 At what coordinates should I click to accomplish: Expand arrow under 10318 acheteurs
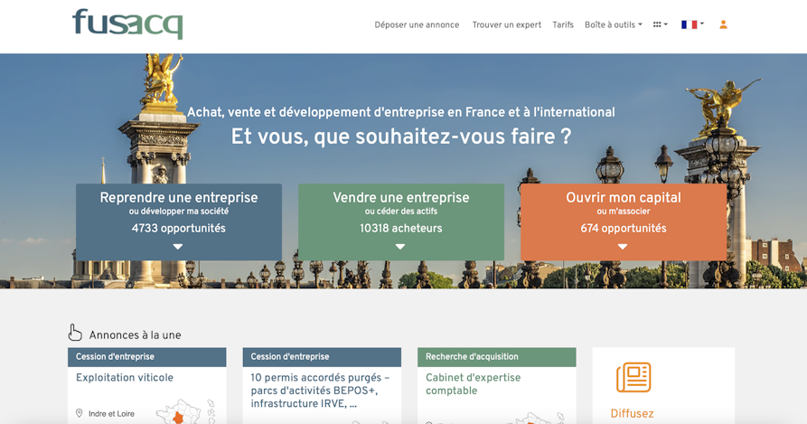click(x=400, y=247)
